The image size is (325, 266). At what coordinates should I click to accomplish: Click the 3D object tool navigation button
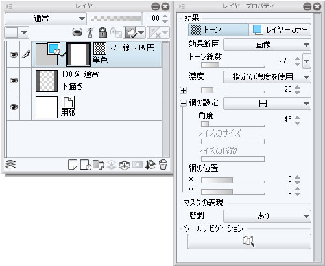(x=249, y=241)
